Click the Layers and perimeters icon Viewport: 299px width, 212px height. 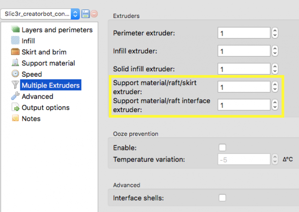(x=15, y=30)
